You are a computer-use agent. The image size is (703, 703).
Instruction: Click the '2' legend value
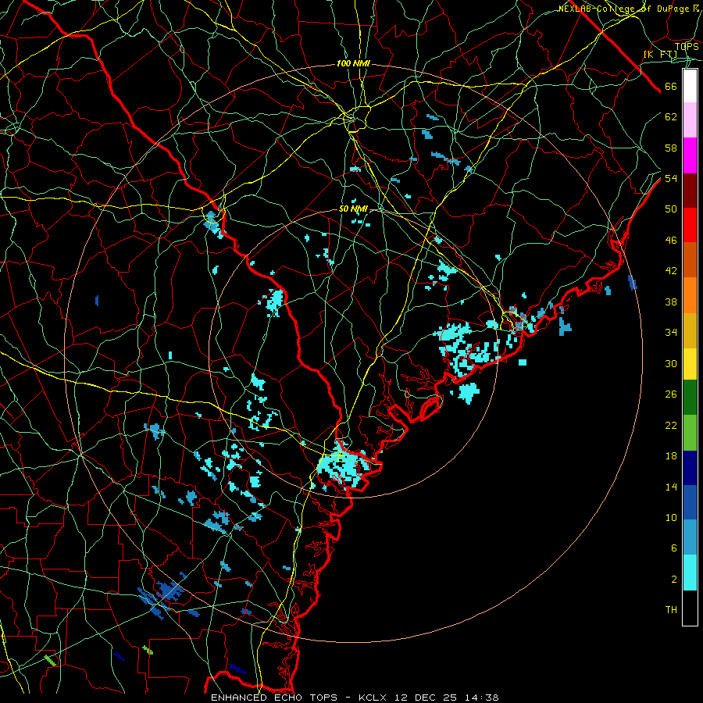673,580
